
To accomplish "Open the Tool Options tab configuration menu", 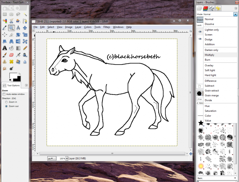I will [26, 85].
